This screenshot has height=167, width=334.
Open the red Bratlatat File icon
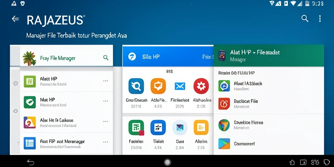pos(224,104)
